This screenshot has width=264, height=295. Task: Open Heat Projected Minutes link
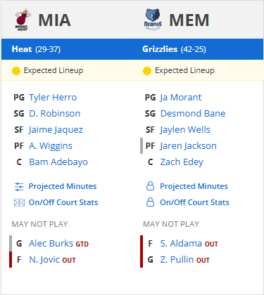(63, 186)
